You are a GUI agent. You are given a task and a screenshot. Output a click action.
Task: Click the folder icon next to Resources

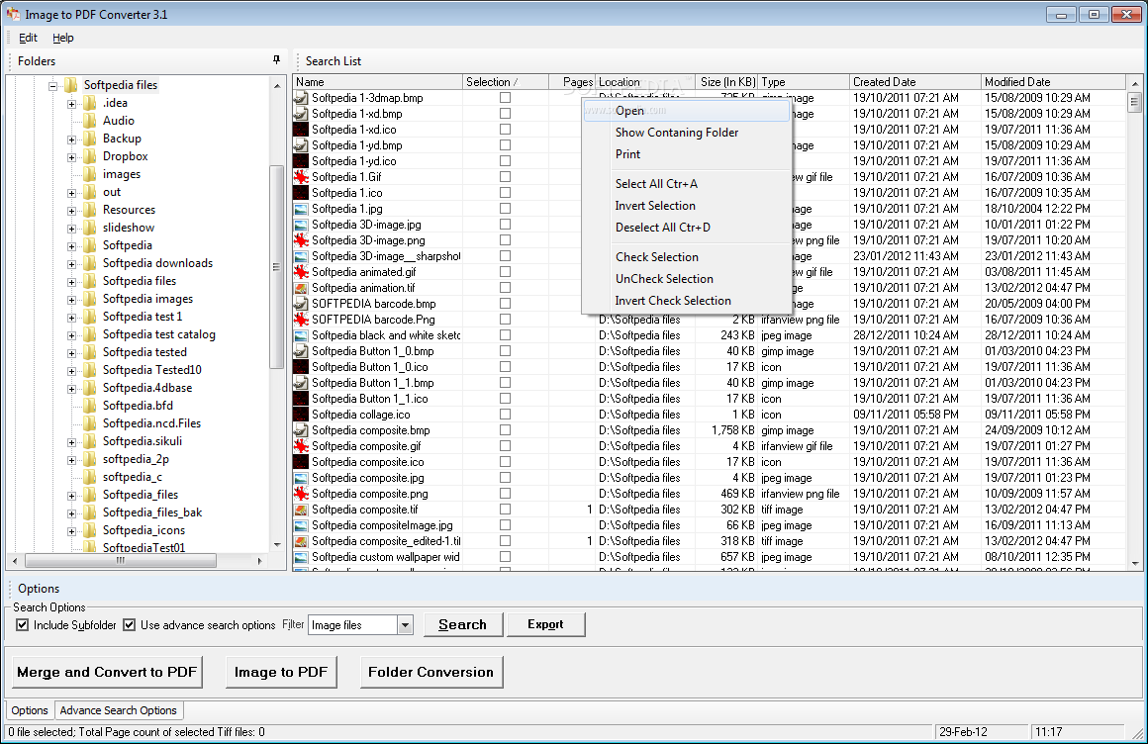click(90, 210)
